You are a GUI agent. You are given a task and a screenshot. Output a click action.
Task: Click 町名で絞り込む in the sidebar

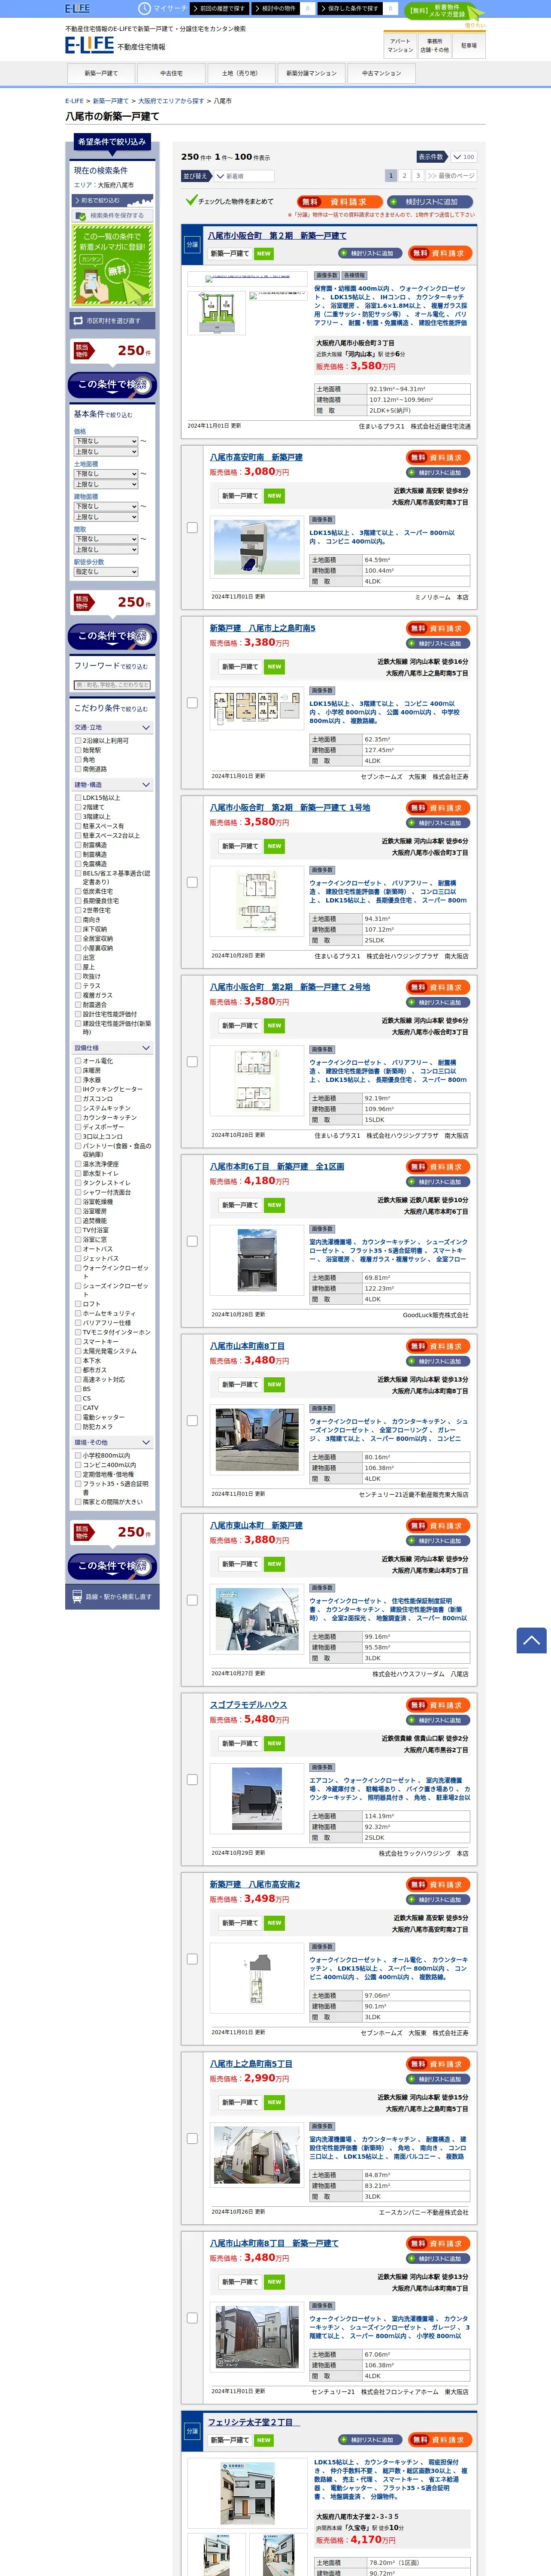[x=112, y=200]
